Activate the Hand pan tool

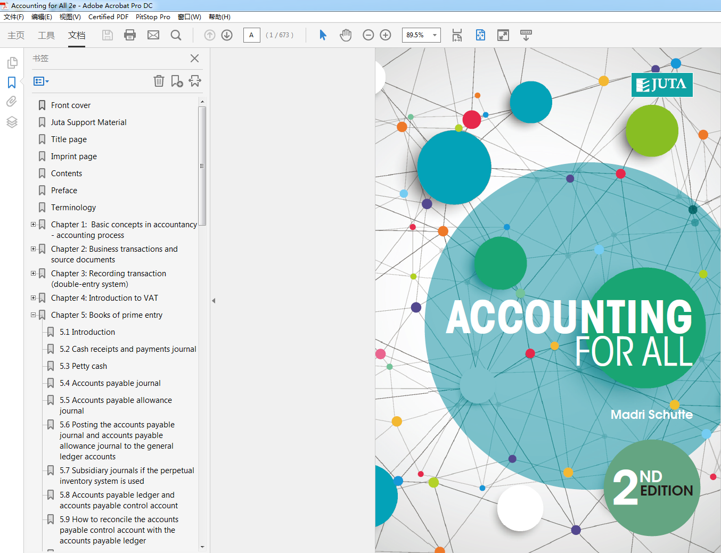pyautogui.click(x=346, y=35)
